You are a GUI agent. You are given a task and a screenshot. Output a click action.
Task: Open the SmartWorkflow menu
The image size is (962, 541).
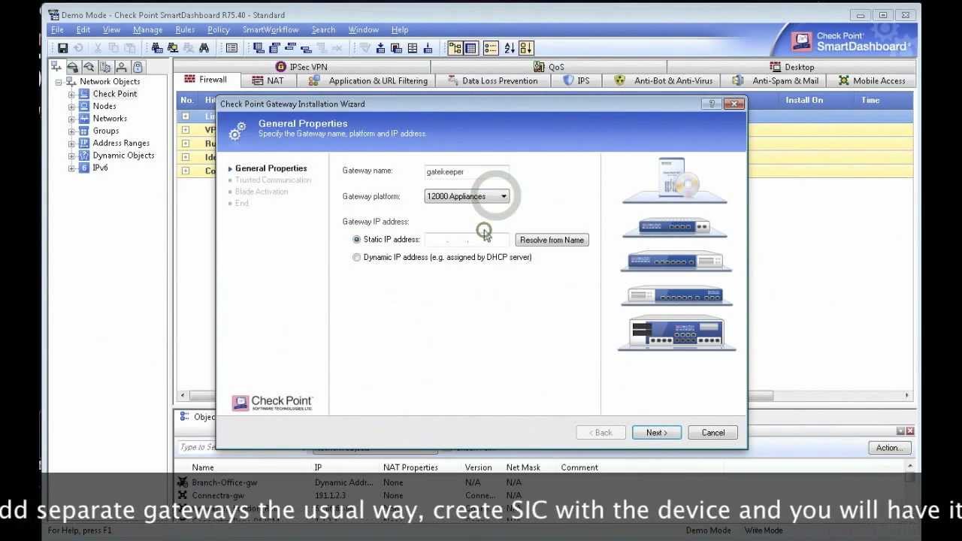(271, 30)
